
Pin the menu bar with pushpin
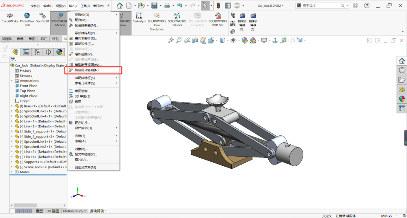tap(108, 5)
